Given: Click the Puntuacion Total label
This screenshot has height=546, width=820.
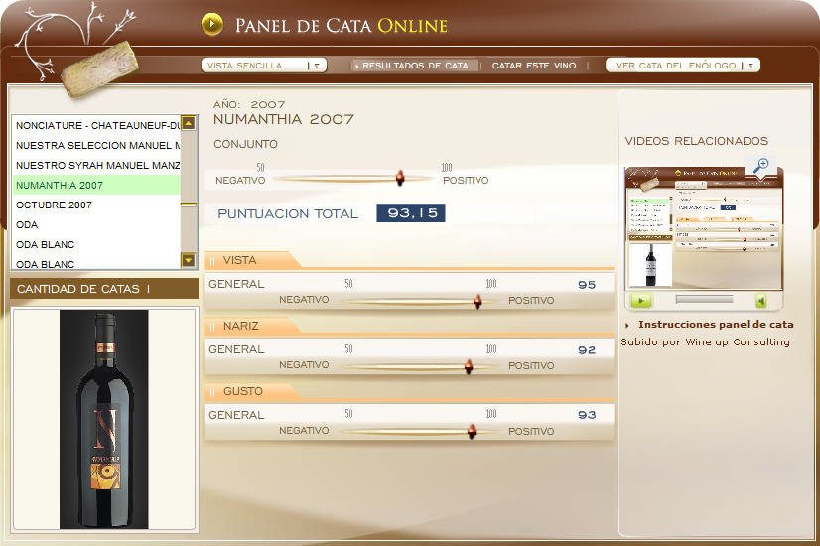Looking at the screenshot, I should [x=288, y=213].
